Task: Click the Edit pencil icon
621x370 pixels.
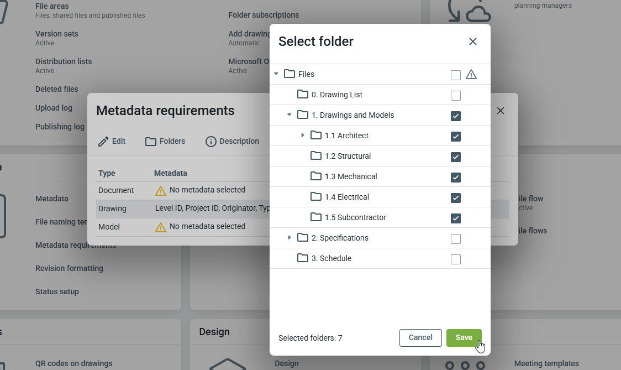Action: [x=103, y=142]
